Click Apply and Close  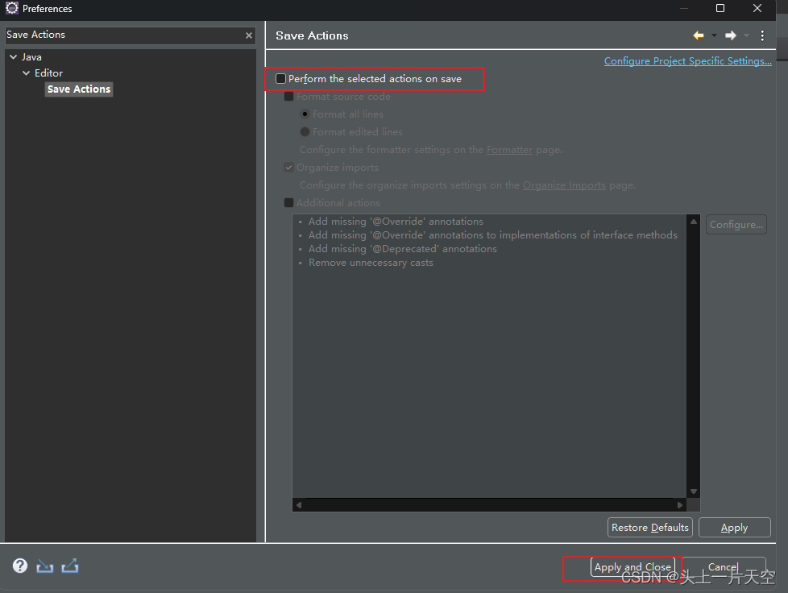632,567
